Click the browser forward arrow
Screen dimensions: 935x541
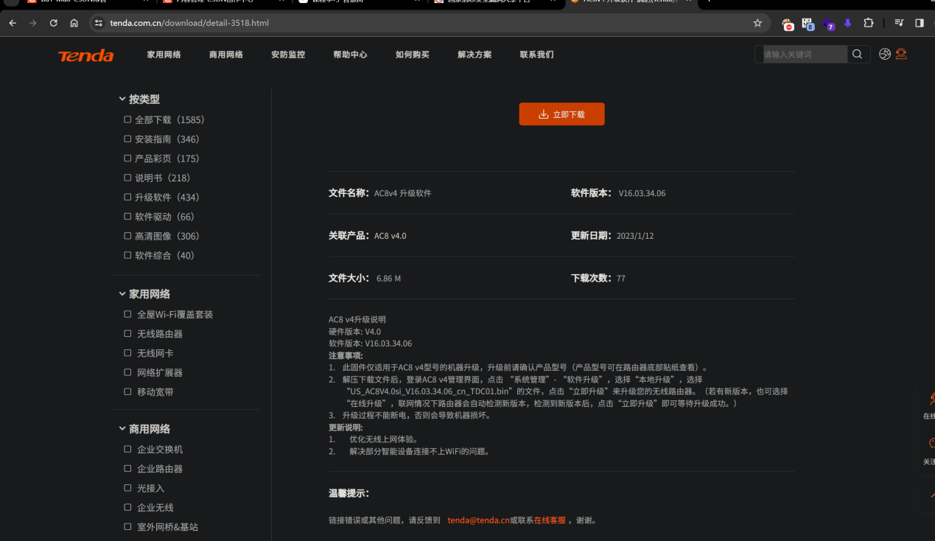(x=32, y=23)
